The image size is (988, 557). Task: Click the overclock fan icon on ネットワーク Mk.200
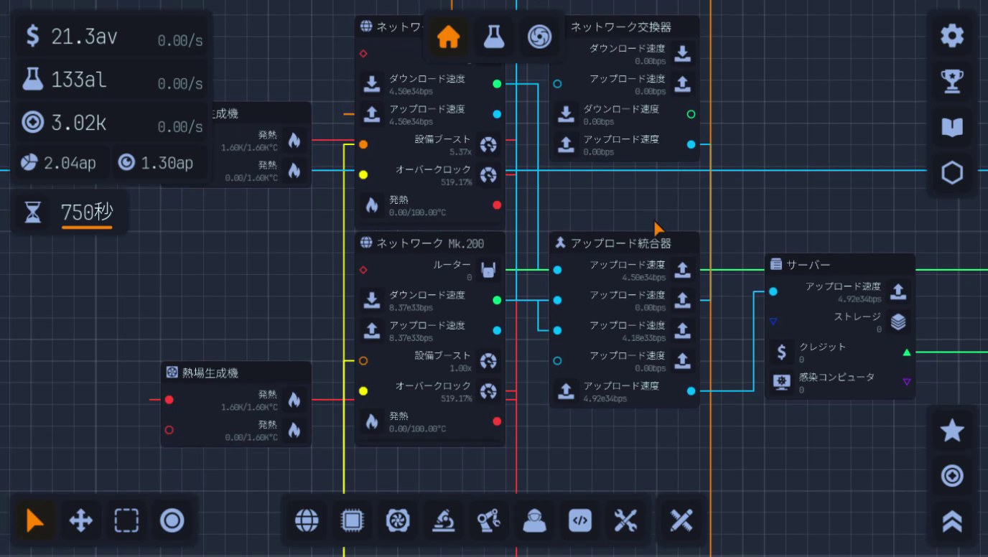(x=489, y=392)
